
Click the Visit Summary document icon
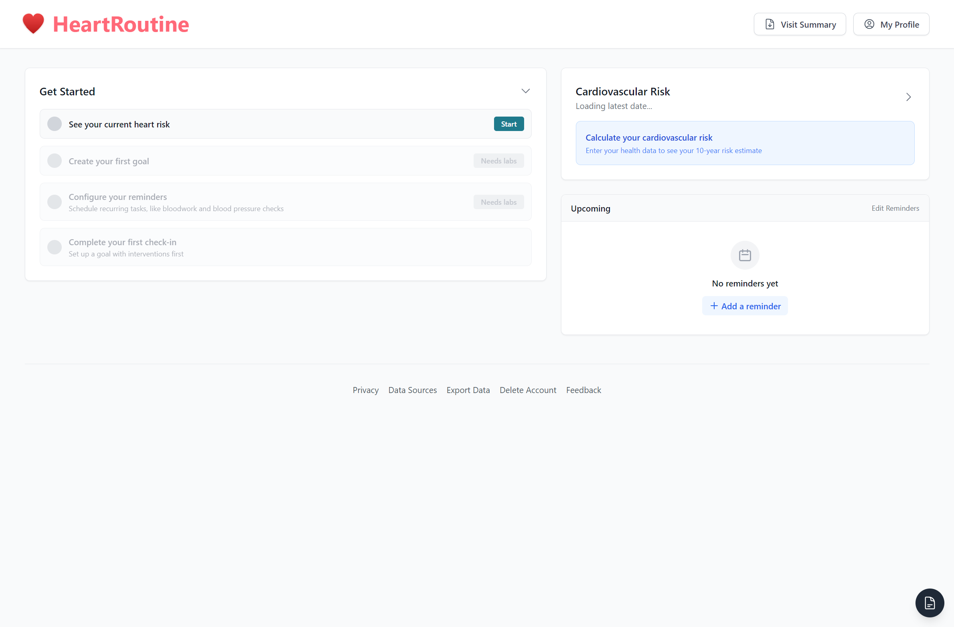tap(770, 24)
